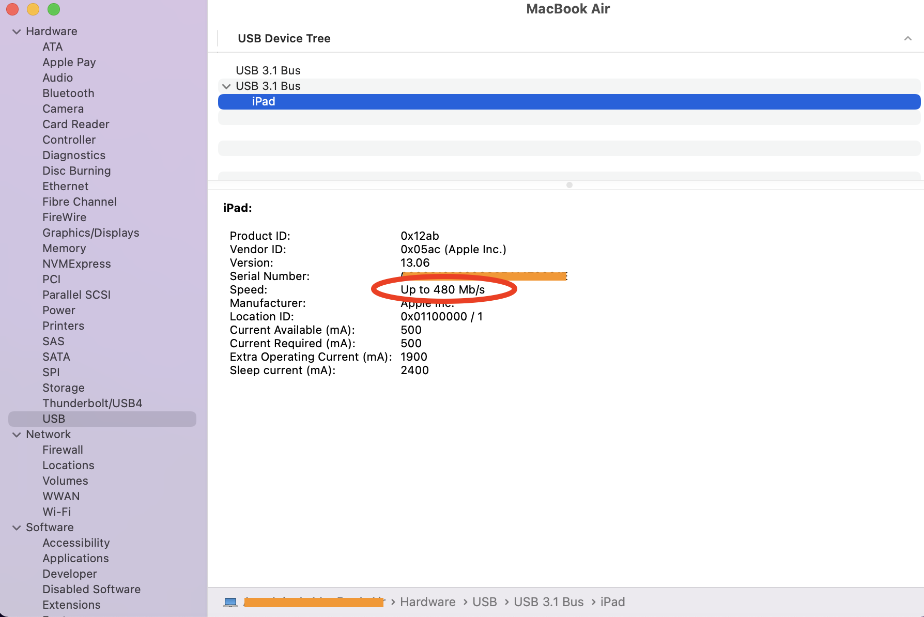Click the pane divider handle dot

tap(569, 185)
